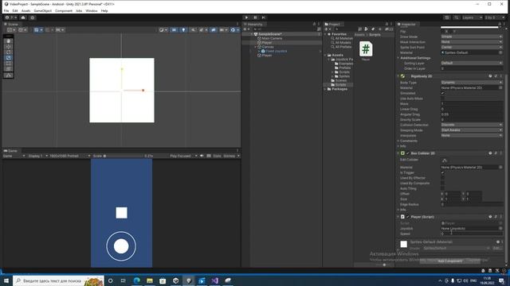Viewport: 510px width, 286px height.
Task: Select the Scale tool in Scene toolbar
Action: click(9, 58)
